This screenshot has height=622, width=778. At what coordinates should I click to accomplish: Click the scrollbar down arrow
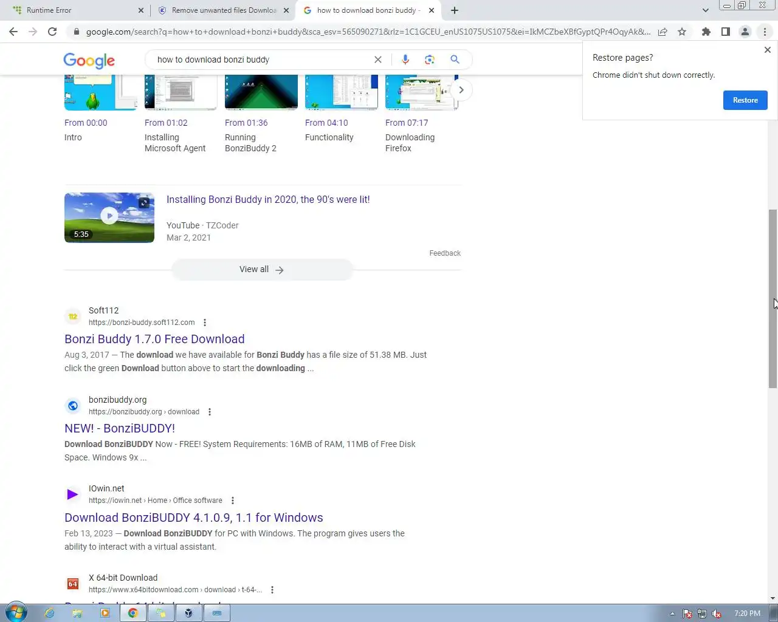click(x=773, y=598)
